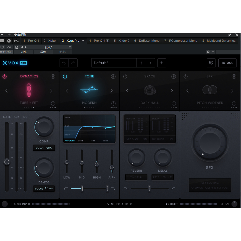Switch to the 6 - DeEsser Mono tab
Viewport: 241px width, 241px height.
pos(147,40)
